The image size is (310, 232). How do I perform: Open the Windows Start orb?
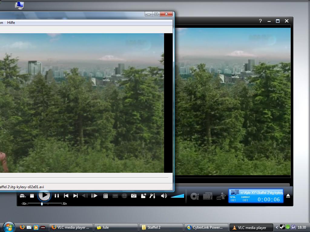[x=9, y=227]
